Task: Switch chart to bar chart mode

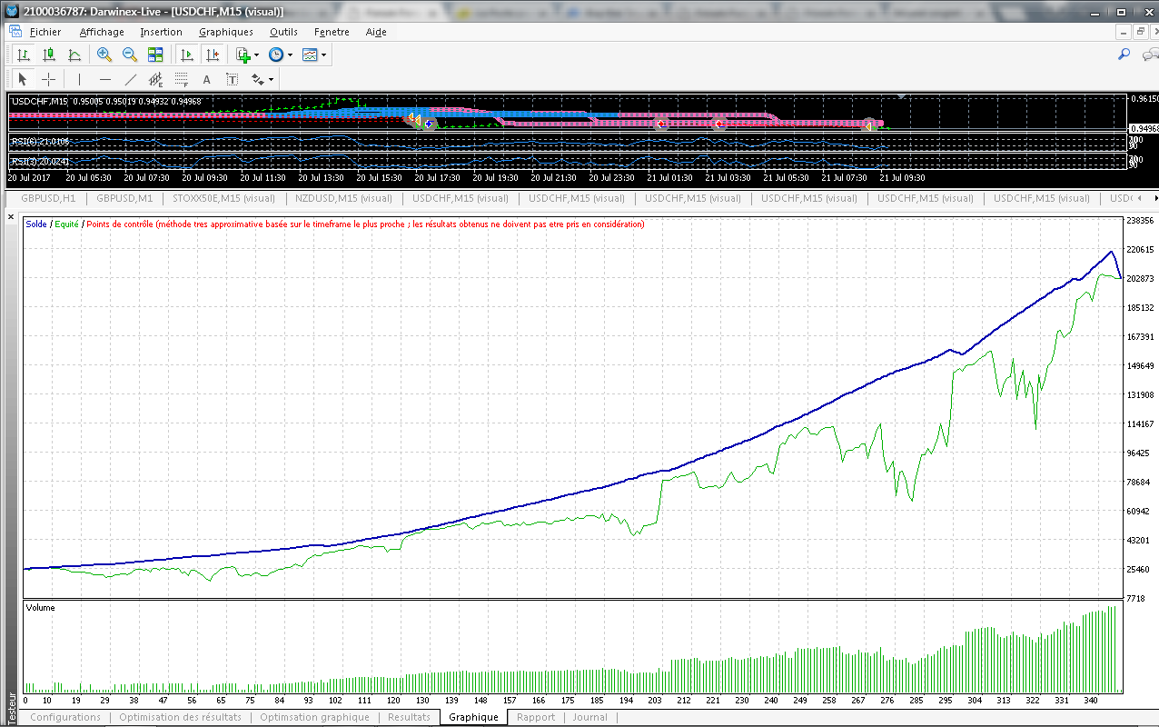Action: coord(23,55)
